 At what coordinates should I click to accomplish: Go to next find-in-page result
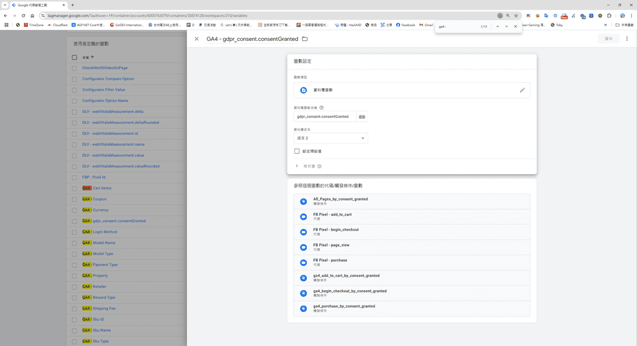click(506, 26)
